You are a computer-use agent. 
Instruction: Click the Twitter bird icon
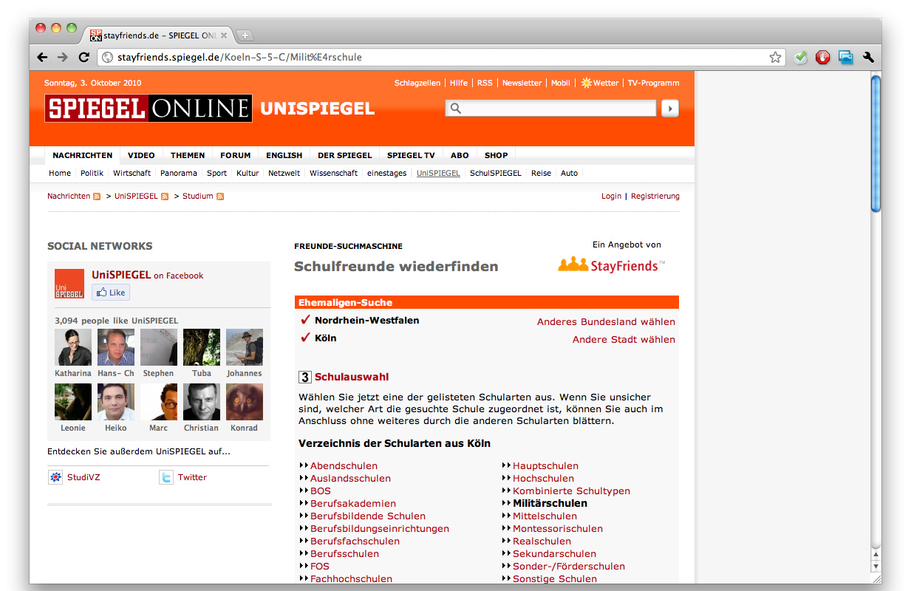(166, 477)
